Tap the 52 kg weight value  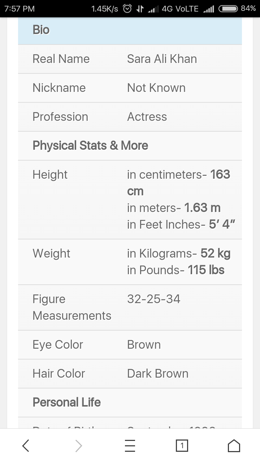point(216,253)
